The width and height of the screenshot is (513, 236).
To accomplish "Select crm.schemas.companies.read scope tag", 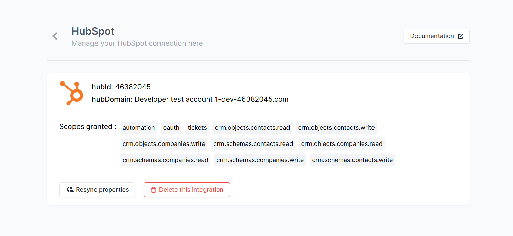I will [x=165, y=160].
